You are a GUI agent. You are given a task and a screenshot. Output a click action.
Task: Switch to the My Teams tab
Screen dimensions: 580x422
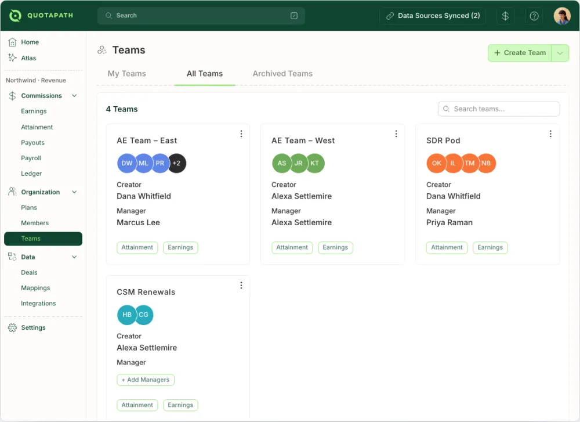coord(127,74)
